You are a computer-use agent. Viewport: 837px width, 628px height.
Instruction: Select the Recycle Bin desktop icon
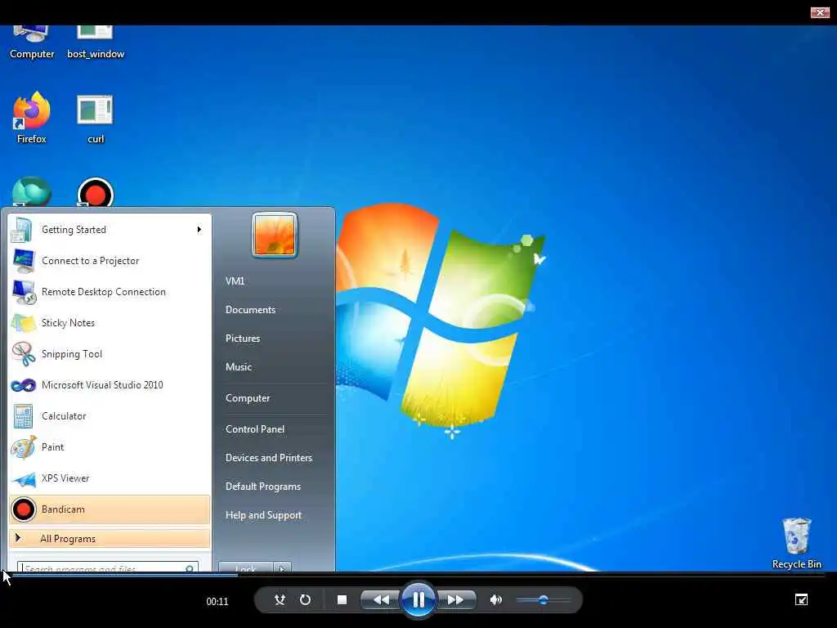[796, 543]
